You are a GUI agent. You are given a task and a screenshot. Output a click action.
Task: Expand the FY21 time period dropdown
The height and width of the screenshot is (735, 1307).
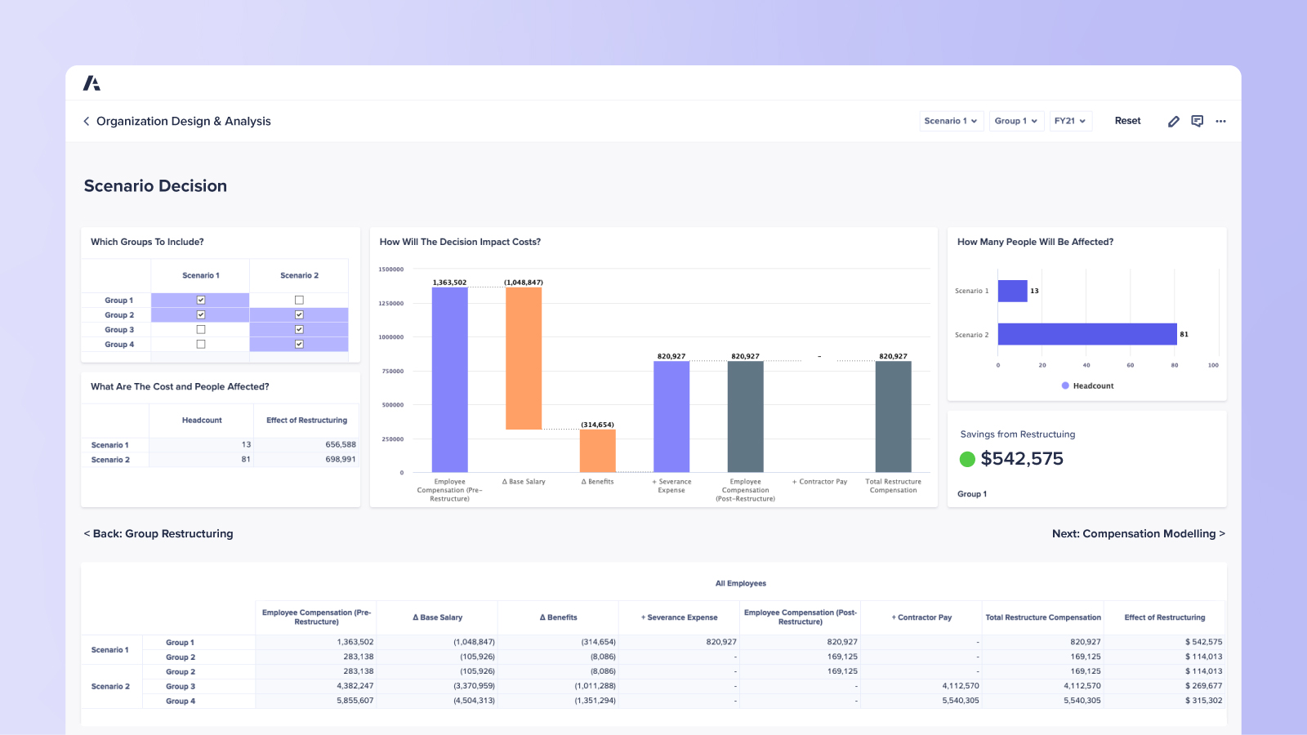pyautogui.click(x=1070, y=121)
